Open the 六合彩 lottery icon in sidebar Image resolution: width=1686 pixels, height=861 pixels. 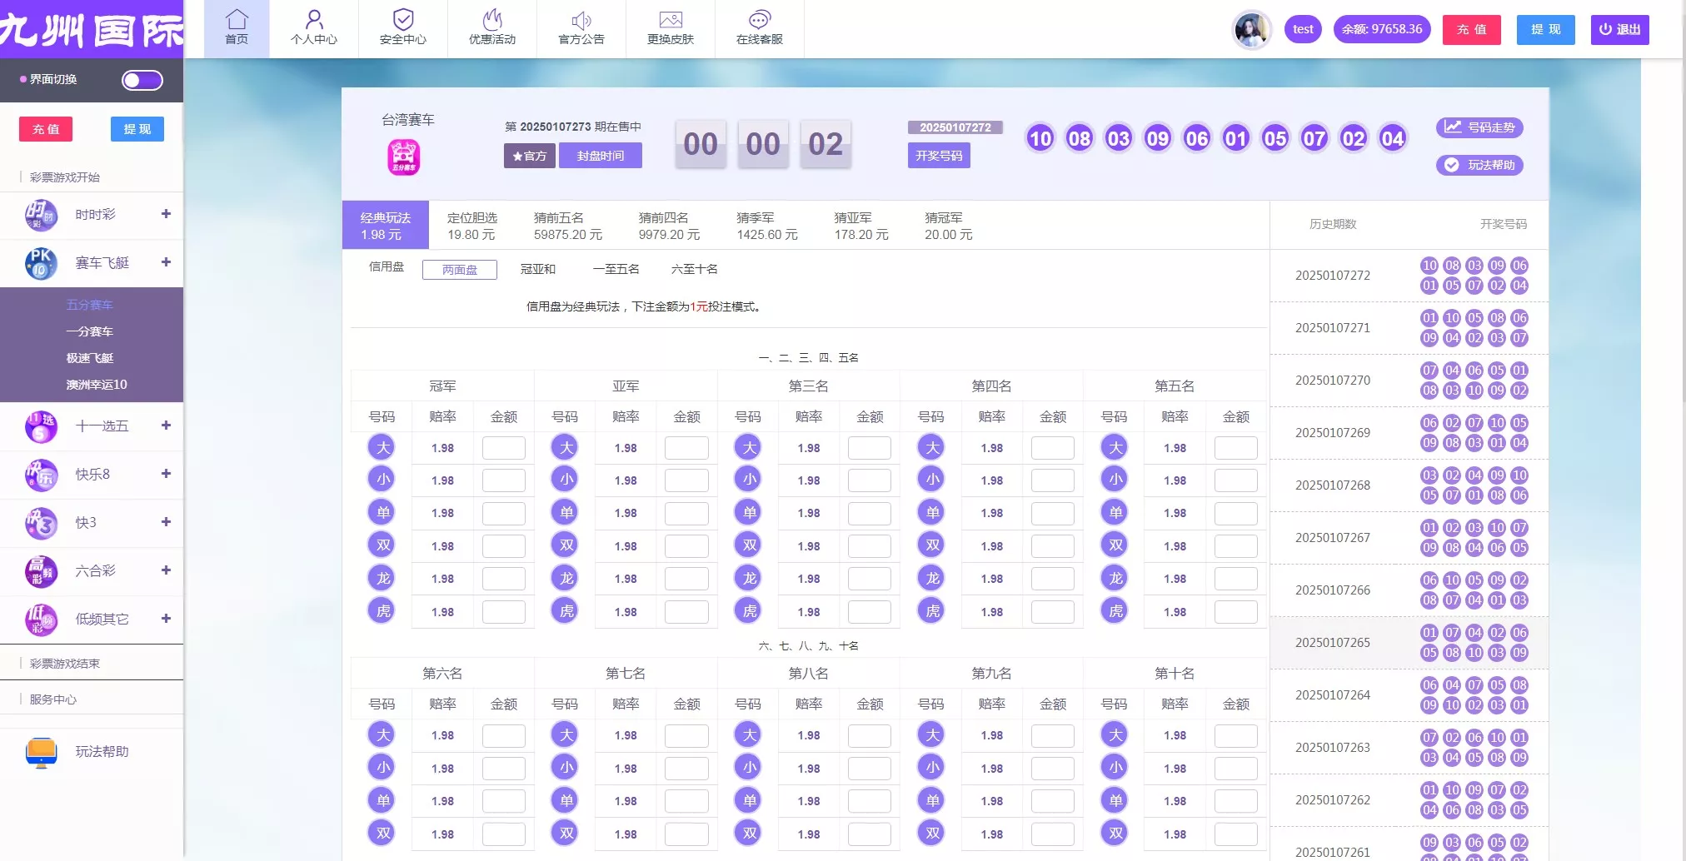point(41,571)
